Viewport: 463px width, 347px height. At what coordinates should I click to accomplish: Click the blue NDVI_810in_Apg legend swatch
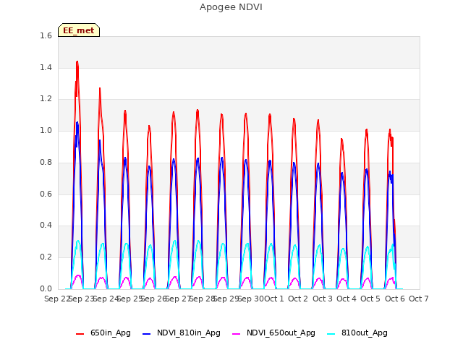pyautogui.click(x=146, y=334)
